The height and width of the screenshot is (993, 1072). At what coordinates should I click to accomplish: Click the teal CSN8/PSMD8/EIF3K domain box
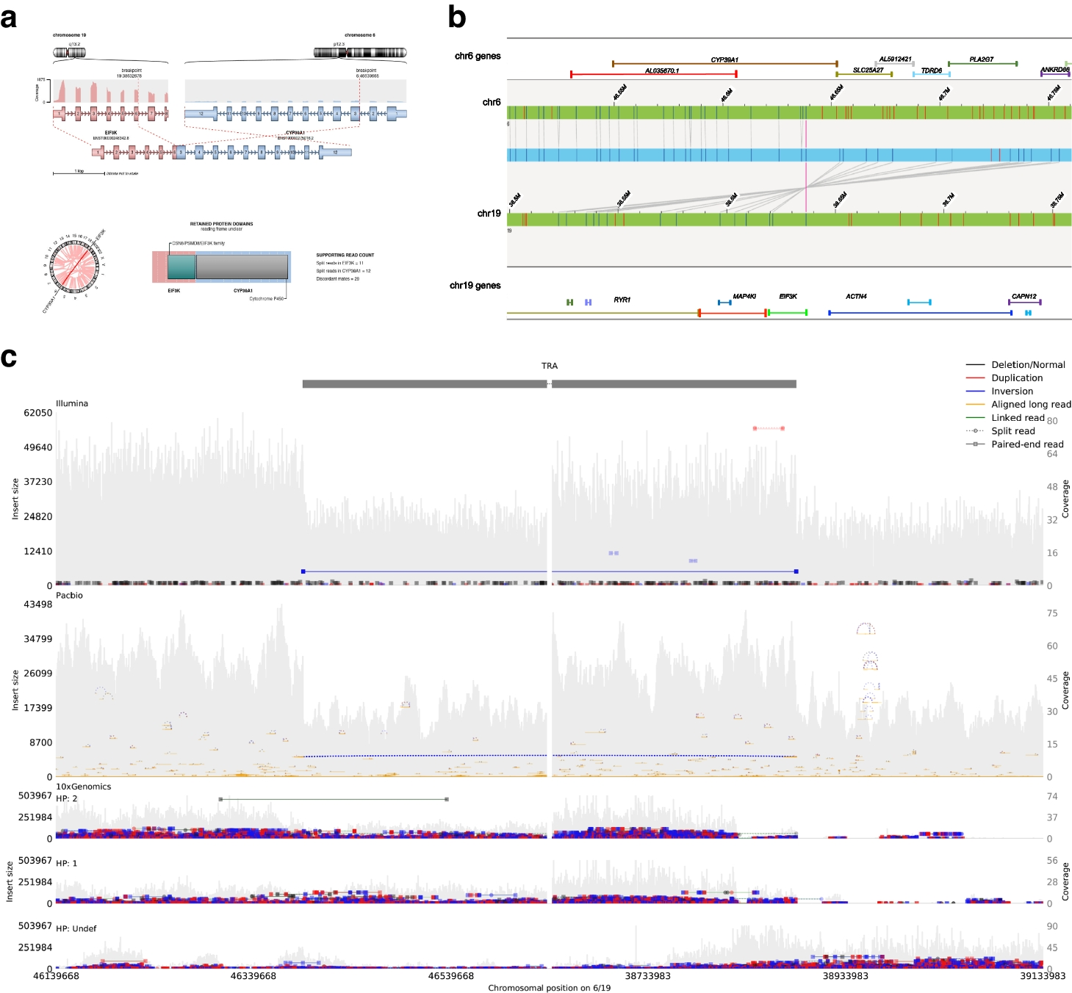tap(181, 267)
